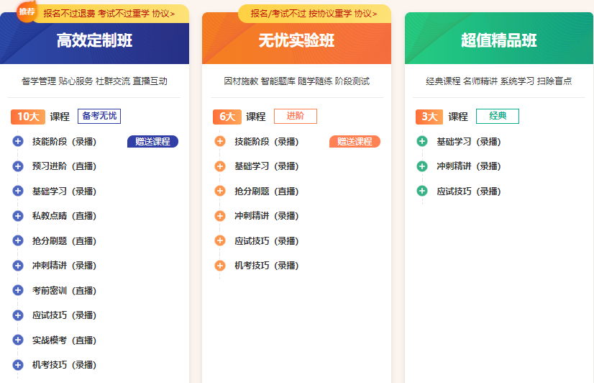The height and width of the screenshot is (383, 594).
Task: Click the plus icon beside 考前密训（直播）
Action: [x=18, y=290]
